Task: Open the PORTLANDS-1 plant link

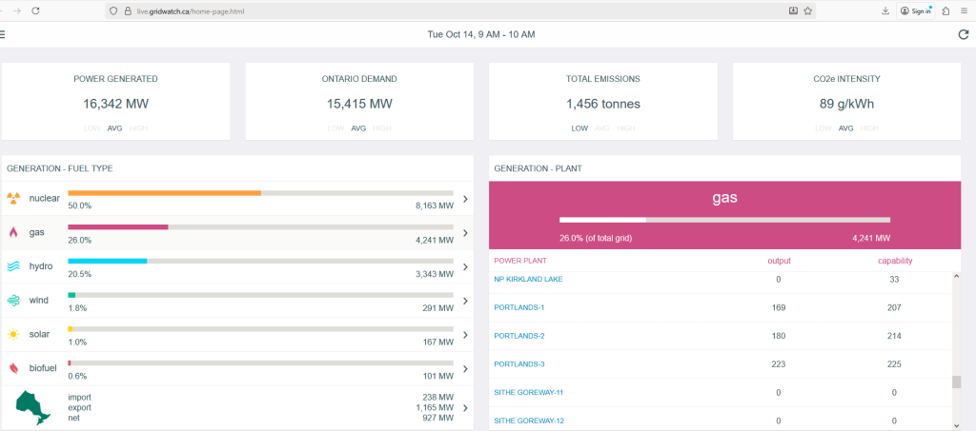Action: [519, 307]
